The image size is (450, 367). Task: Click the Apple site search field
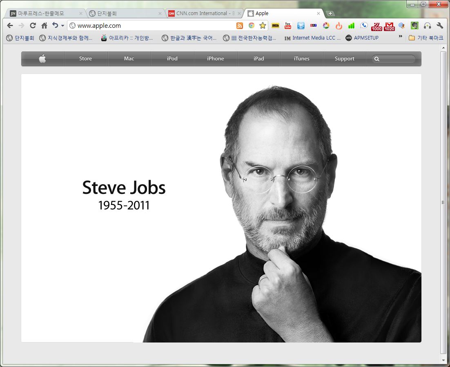point(394,59)
